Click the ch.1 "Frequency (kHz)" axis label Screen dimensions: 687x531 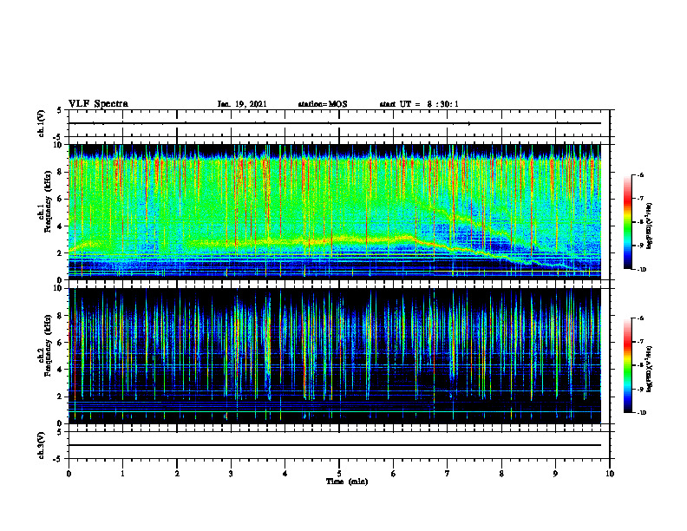click(x=47, y=201)
